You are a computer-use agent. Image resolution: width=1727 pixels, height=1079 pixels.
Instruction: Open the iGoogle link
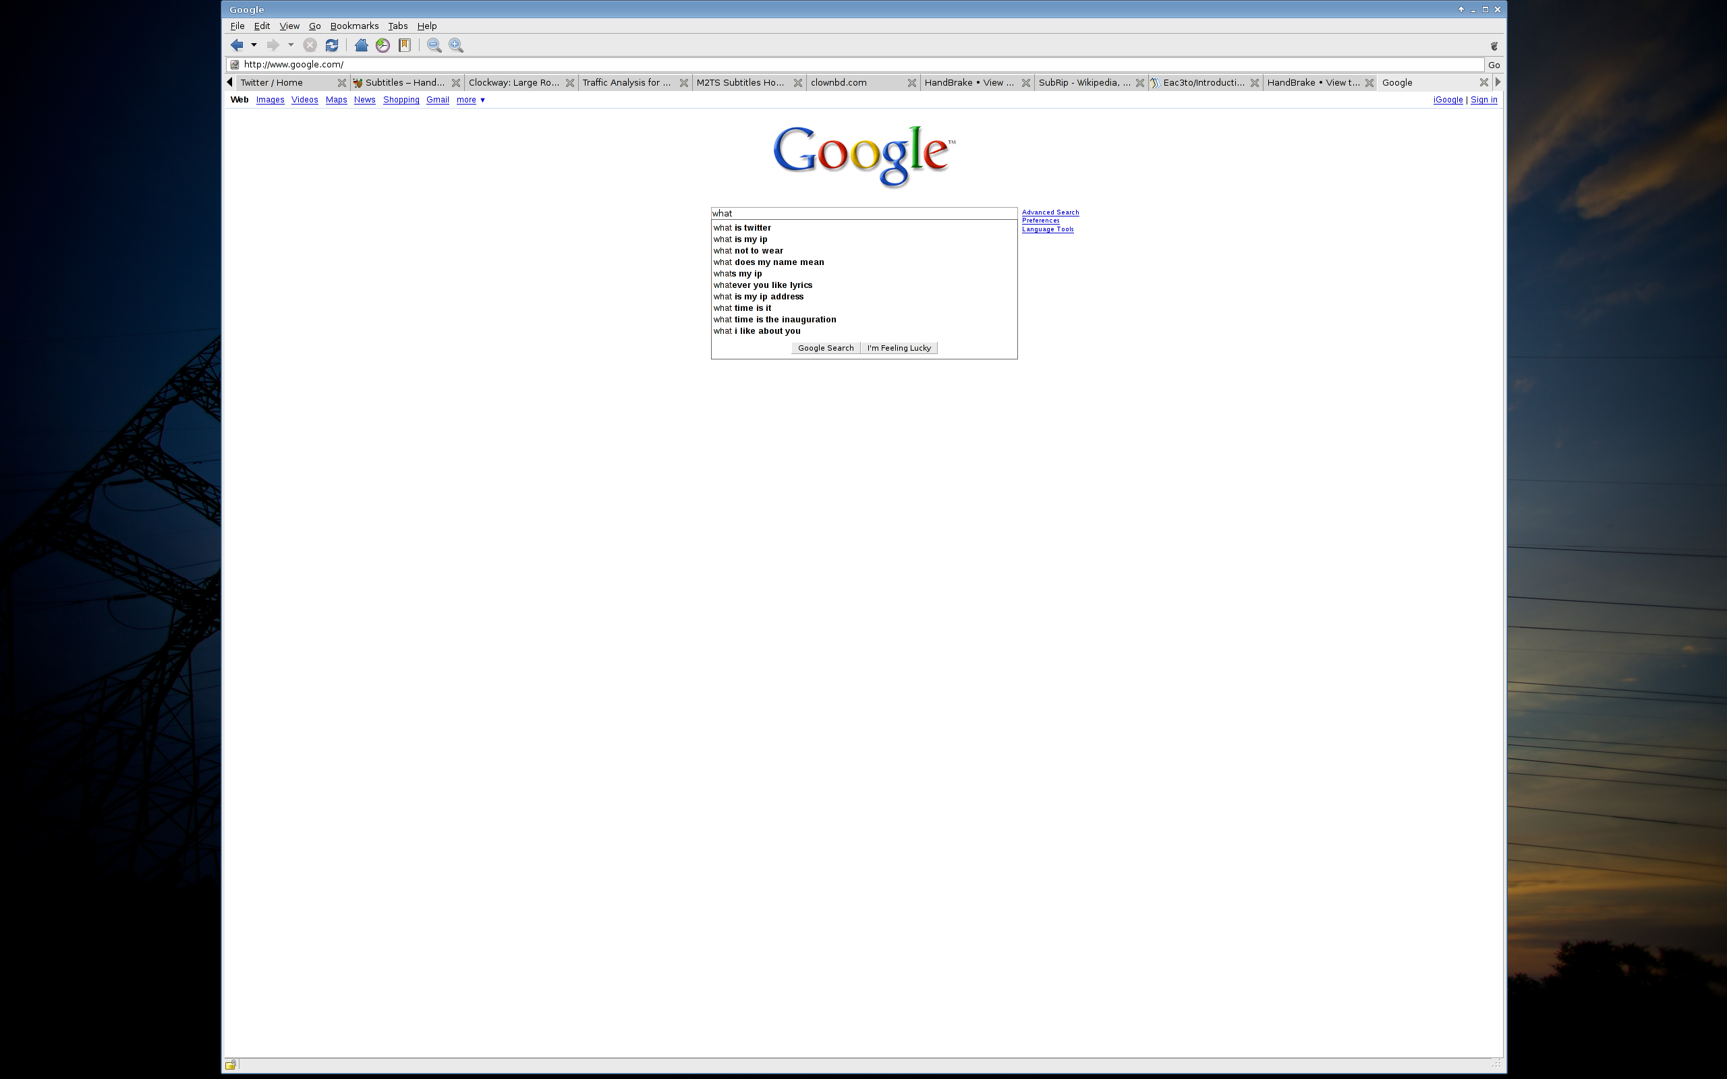pyautogui.click(x=1448, y=100)
